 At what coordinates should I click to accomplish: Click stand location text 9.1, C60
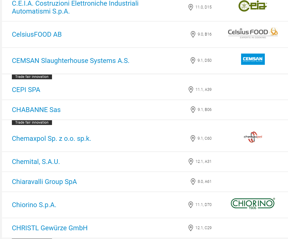(x=205, y=139)
